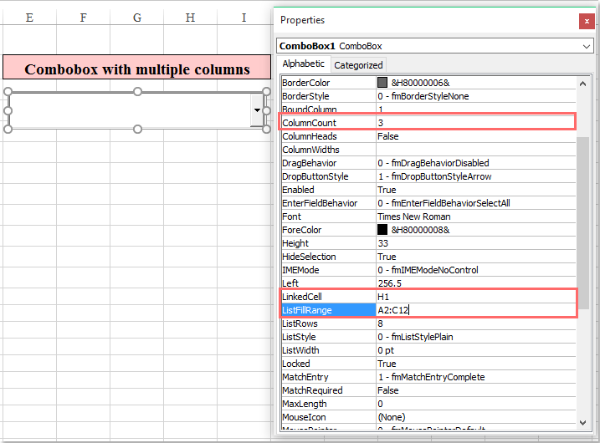Viewport: 600px width, 443px height.
Task: Click the combobox drop-down arrow on the sheet
Action: click(x=257, y=110)
